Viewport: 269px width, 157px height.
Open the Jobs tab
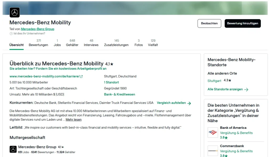click(x=57, y=45)
